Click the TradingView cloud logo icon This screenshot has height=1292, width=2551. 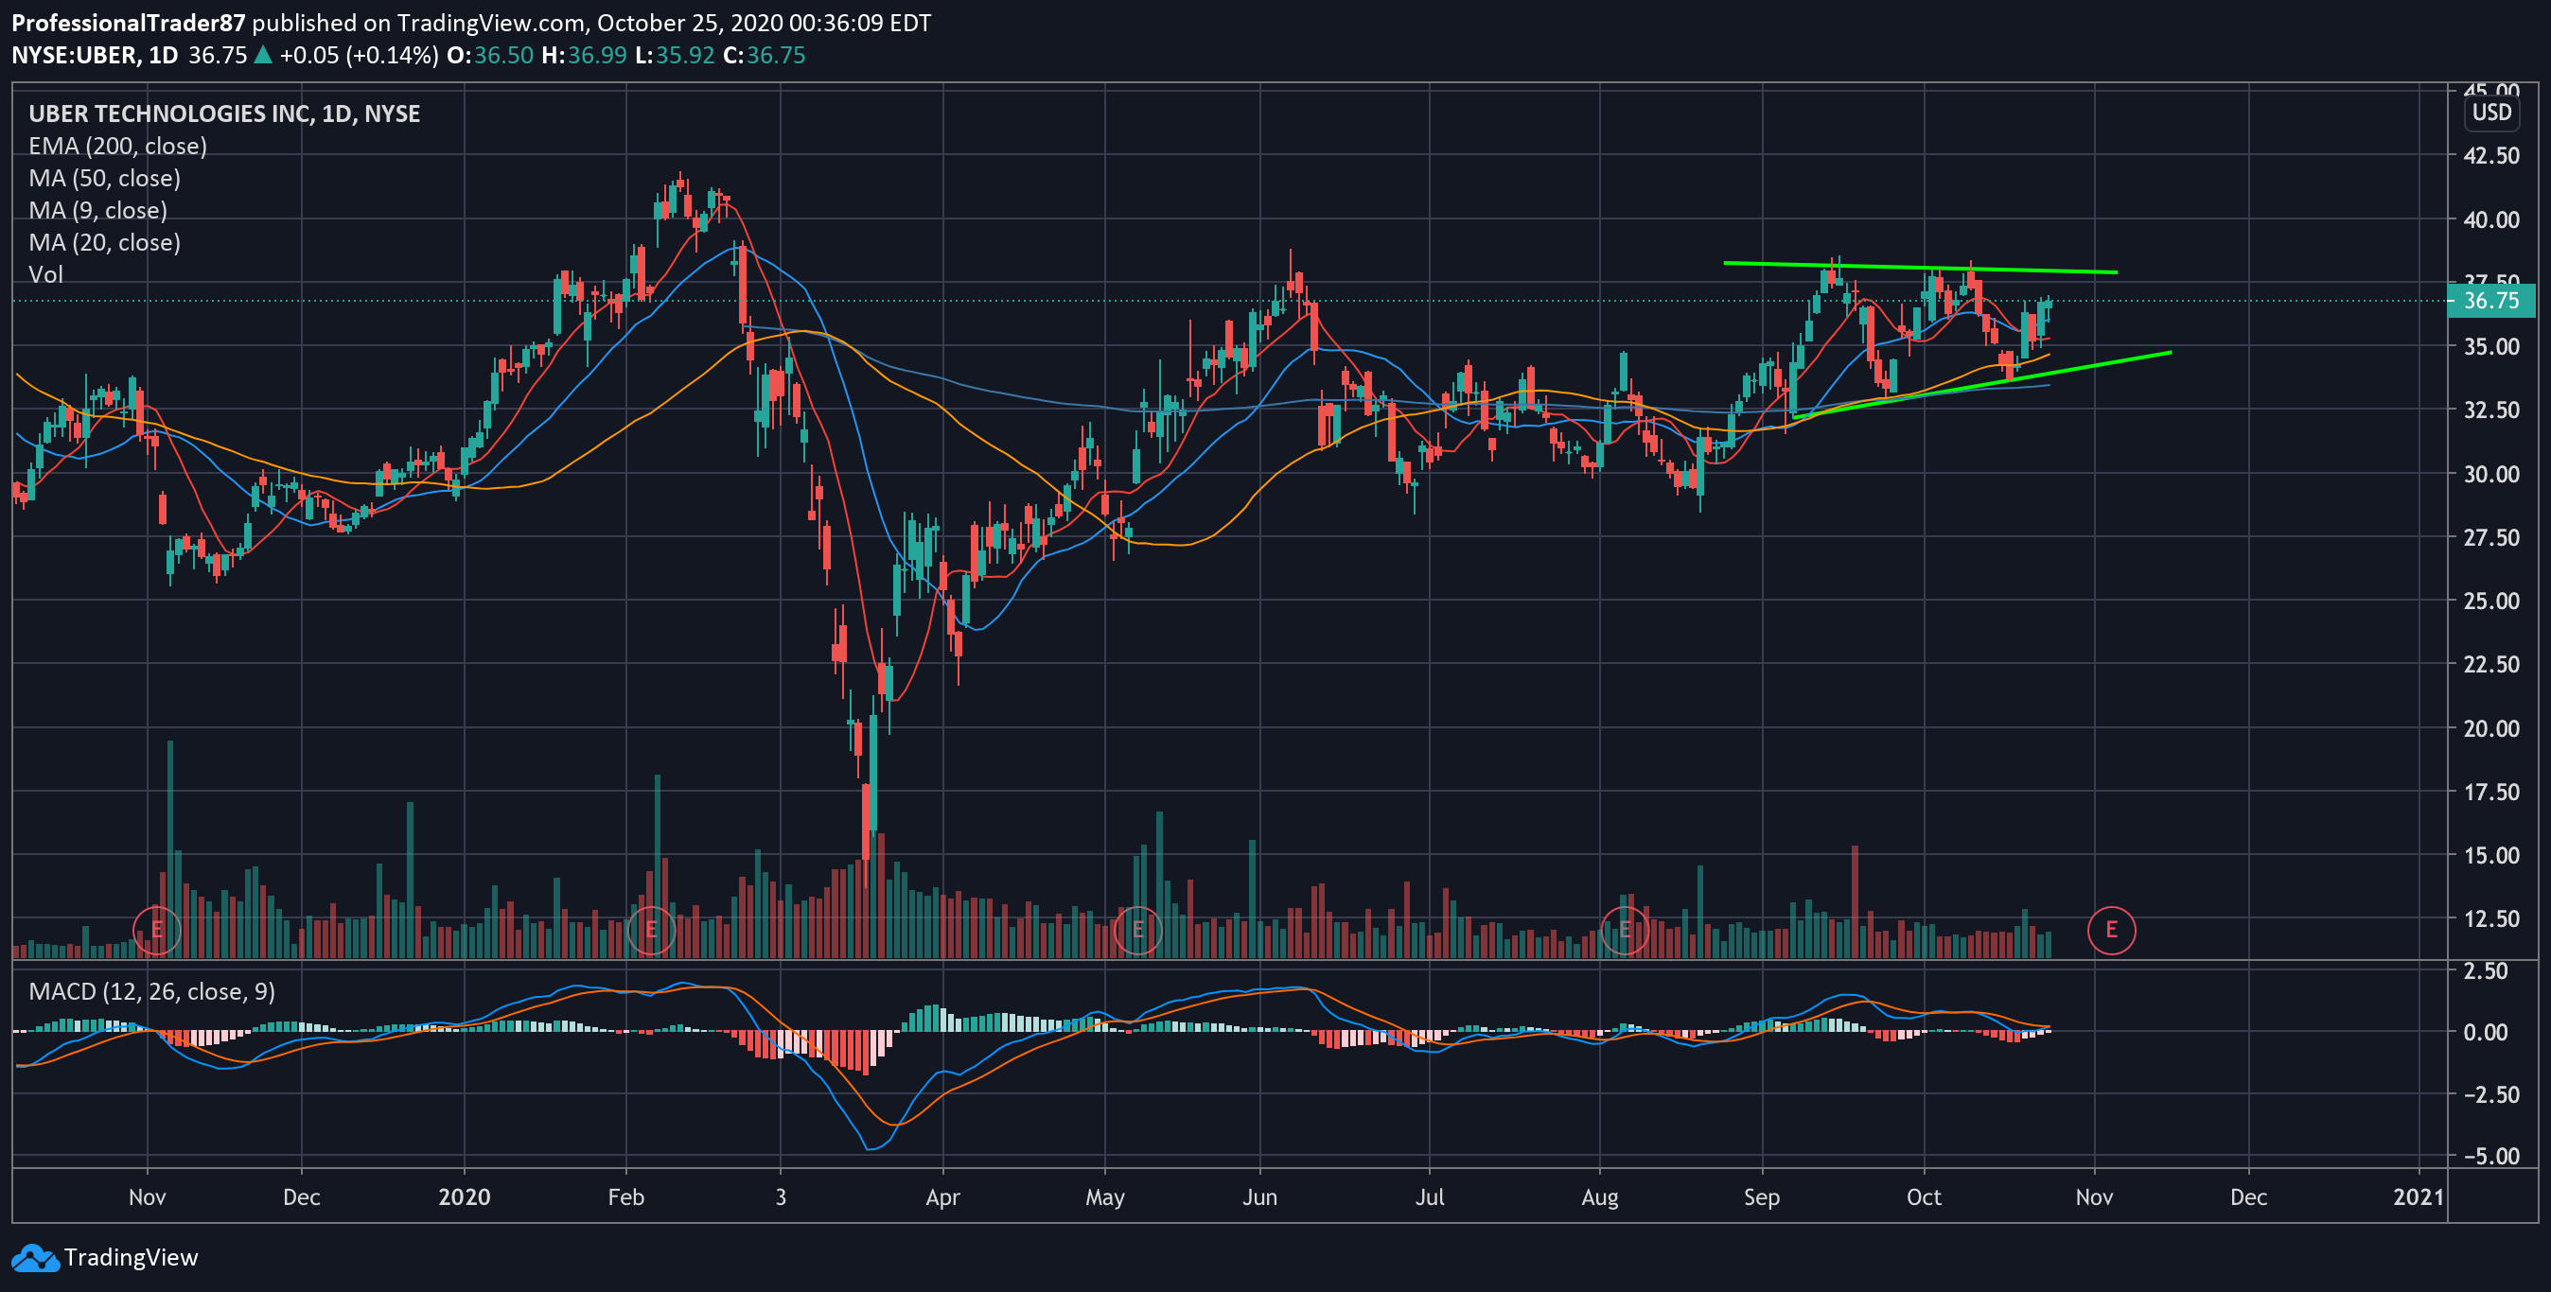click(x=35, y=1257)
